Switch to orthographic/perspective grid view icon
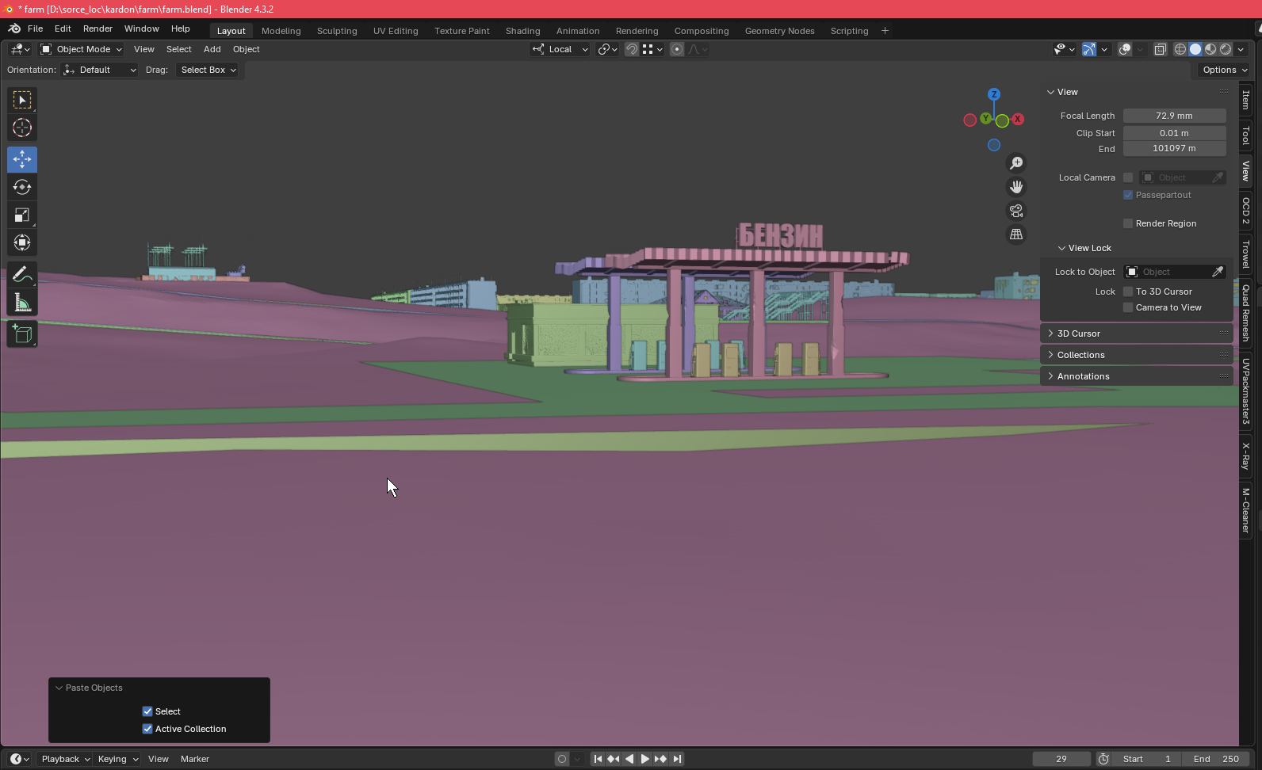The image size is (1262, 770). pyautogui.click(x=1015, y=234)
